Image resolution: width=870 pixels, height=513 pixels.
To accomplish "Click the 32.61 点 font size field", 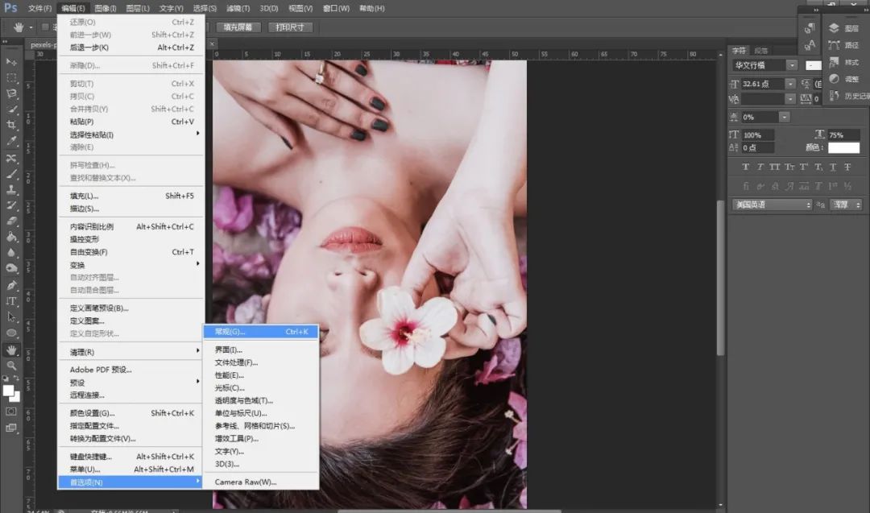I will [x=762, y=84].
